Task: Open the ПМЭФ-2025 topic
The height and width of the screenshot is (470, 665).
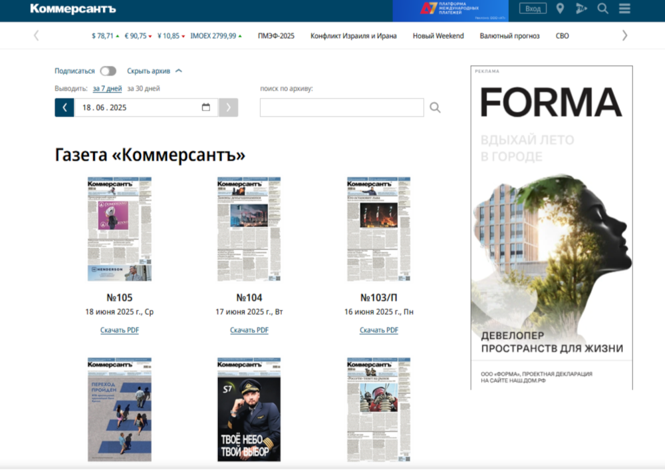Action: coord(276,36)
